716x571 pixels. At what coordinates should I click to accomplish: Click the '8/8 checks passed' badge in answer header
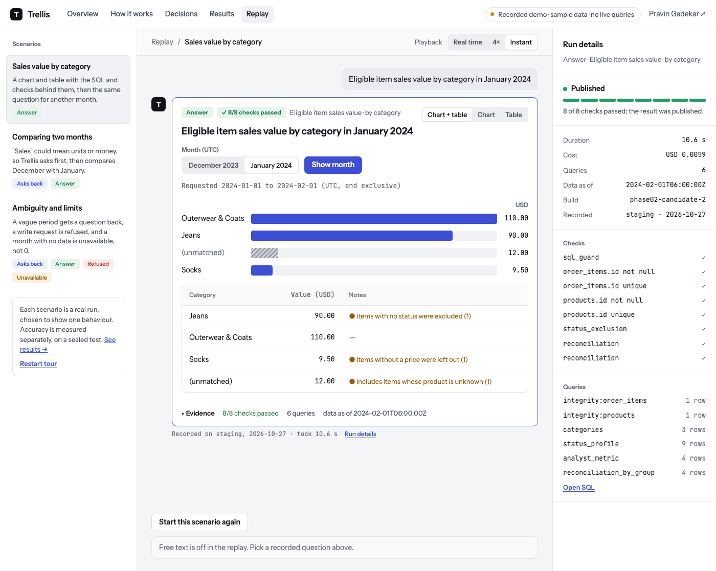coord(251,112)
